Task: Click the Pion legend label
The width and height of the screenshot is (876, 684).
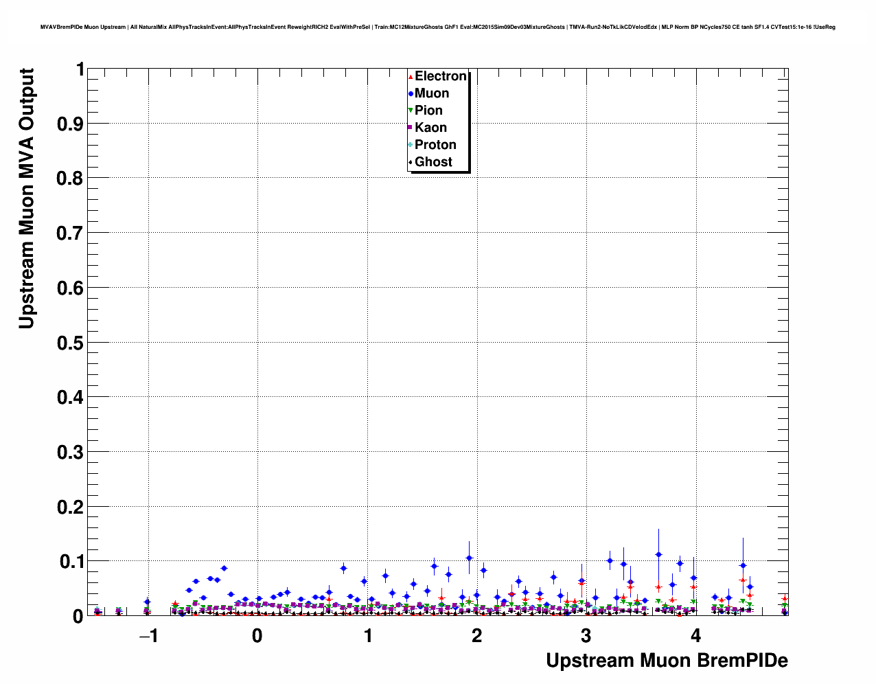Action: coord(428,111)
